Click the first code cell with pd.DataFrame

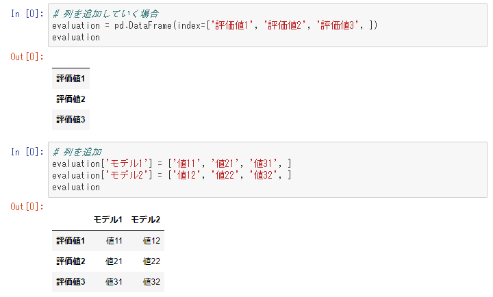point(268,25)
